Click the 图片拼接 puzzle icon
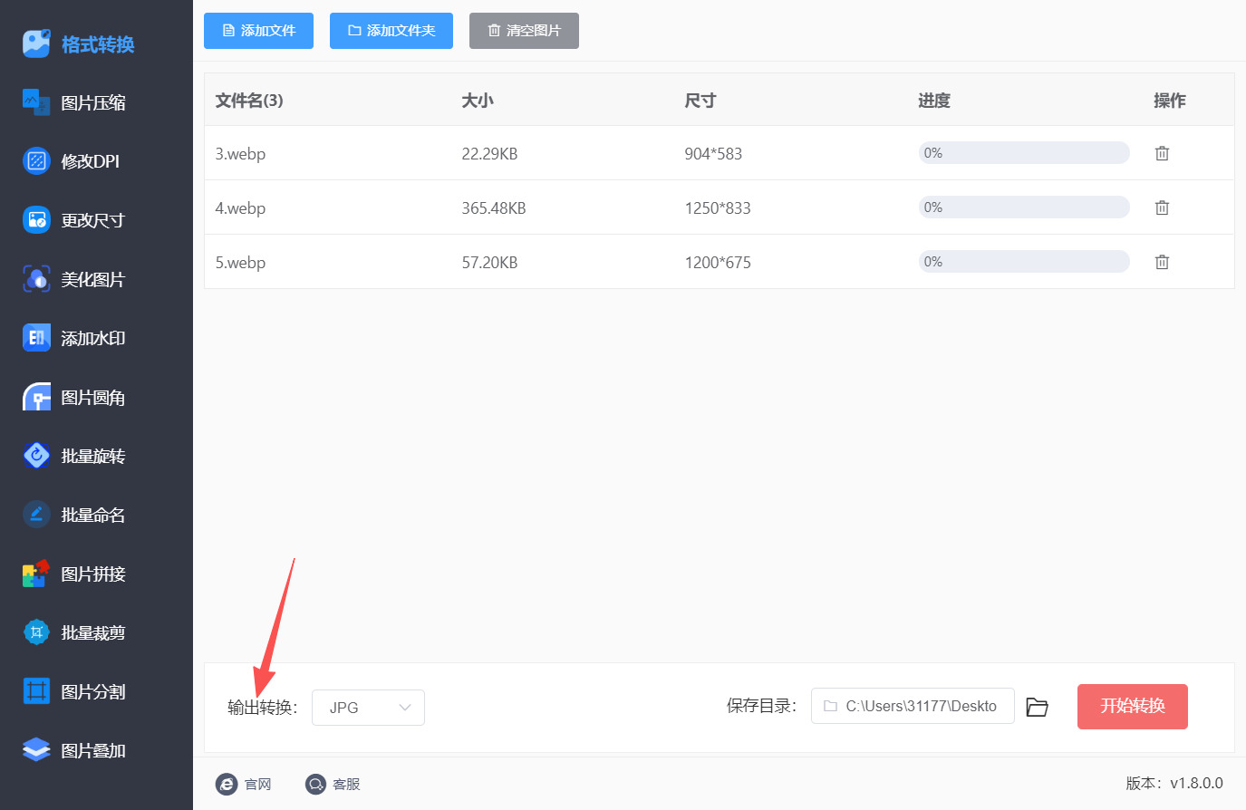1246x810 pixels. [36, 574]
